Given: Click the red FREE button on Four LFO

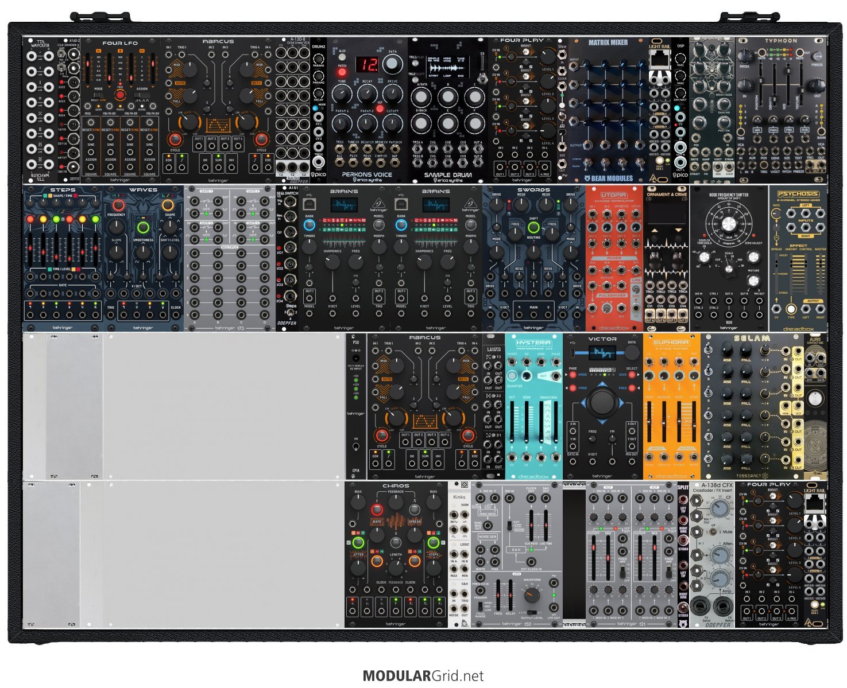Looking at the screenshot, I should coord(120,95).
